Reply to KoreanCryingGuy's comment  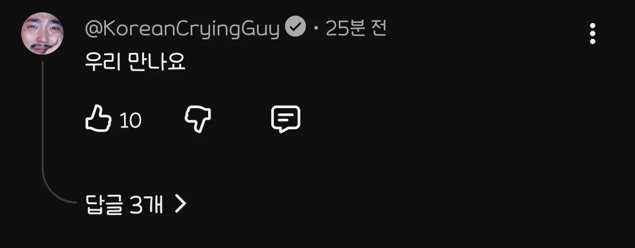pyautogui.click(x=286, y=119)
